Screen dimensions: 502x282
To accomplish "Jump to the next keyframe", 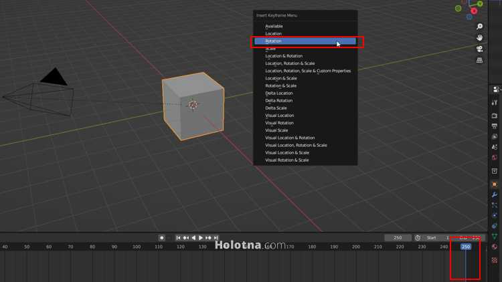I will tap(208, 238).
